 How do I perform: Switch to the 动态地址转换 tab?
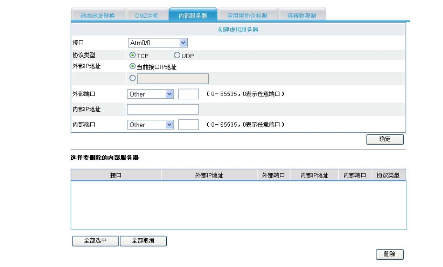(x=98, y=15)
